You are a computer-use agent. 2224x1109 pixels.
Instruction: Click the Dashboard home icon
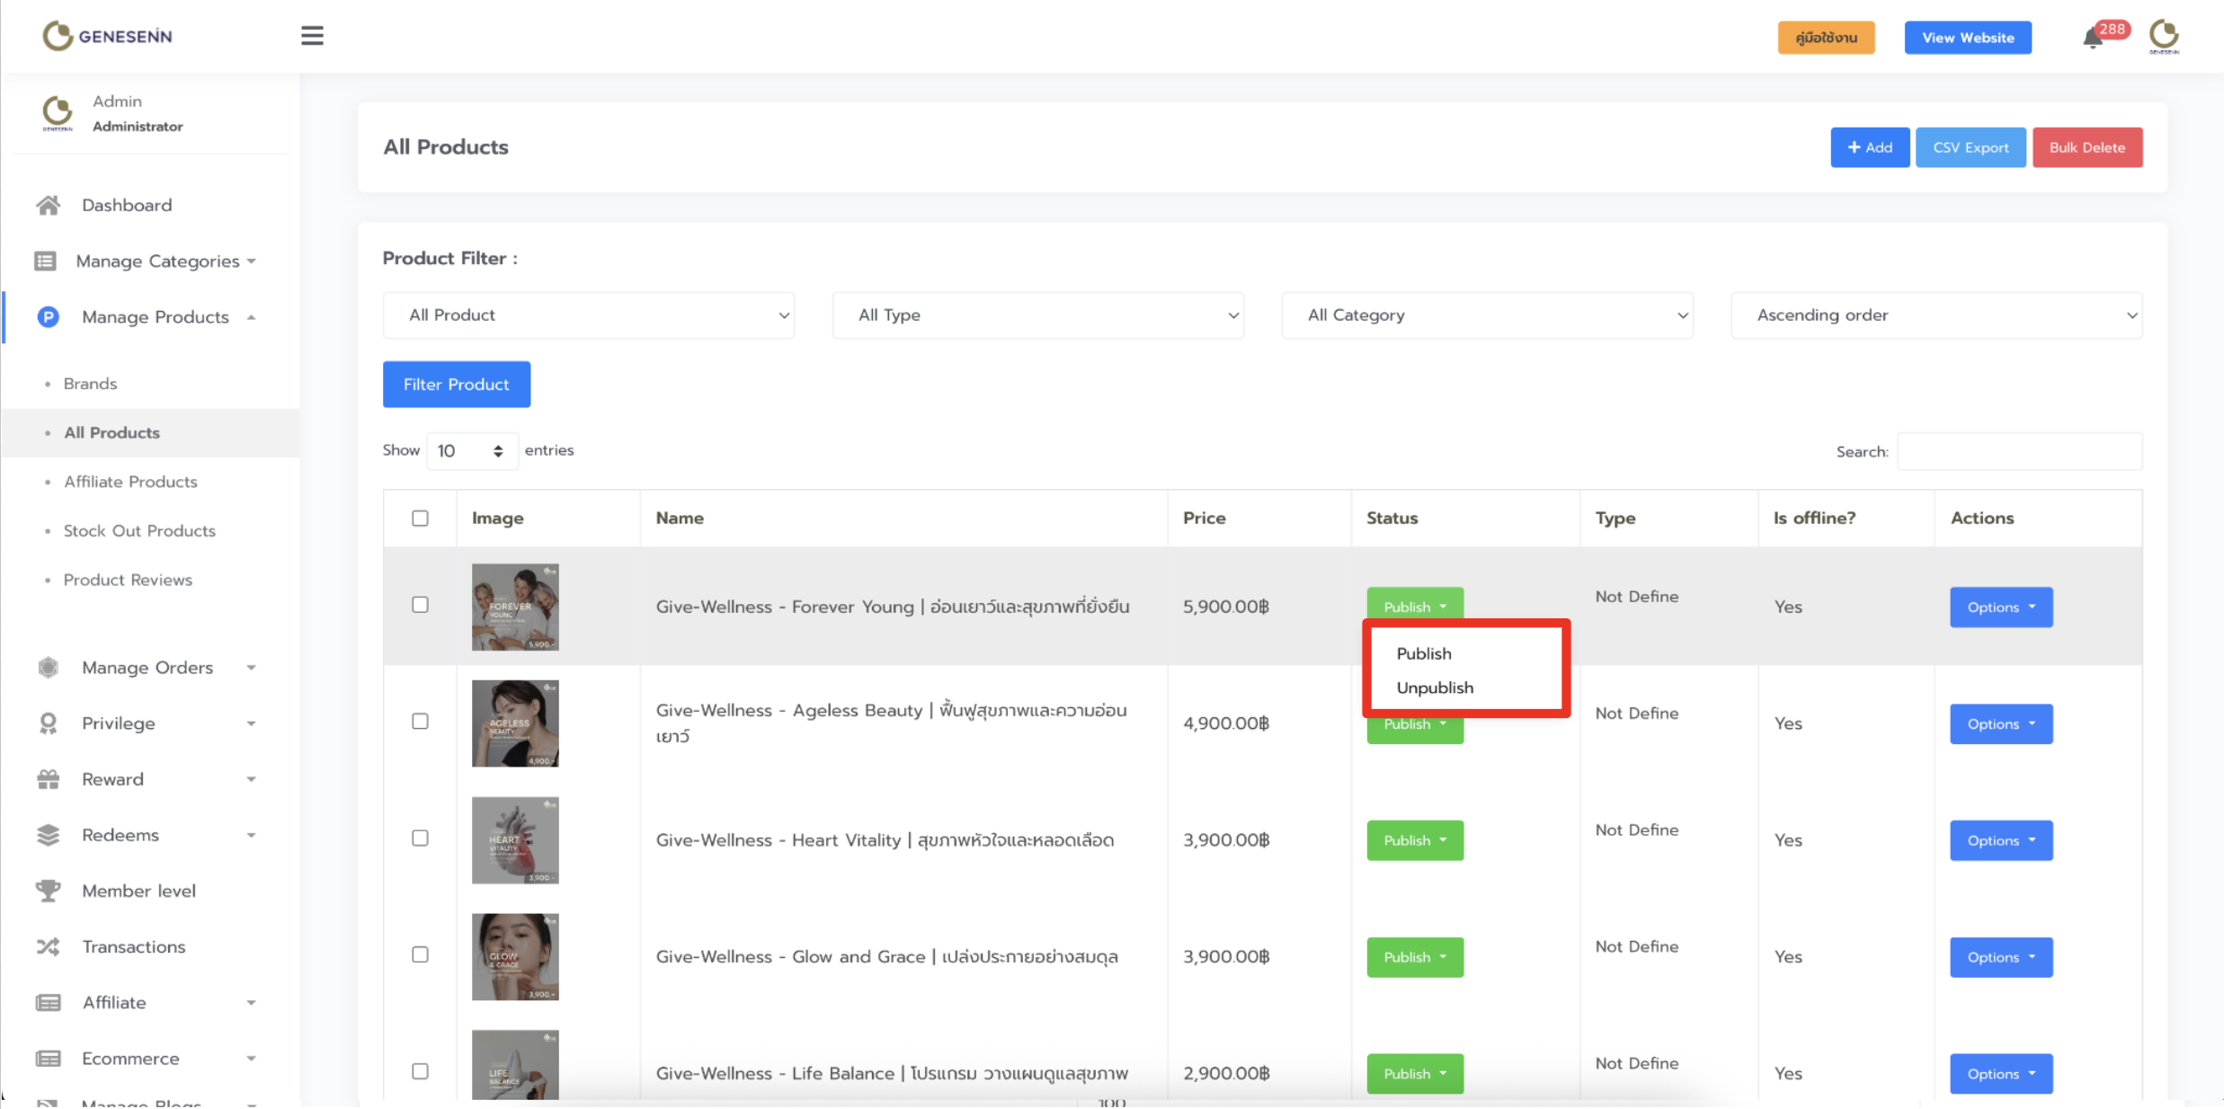point(49,205)
